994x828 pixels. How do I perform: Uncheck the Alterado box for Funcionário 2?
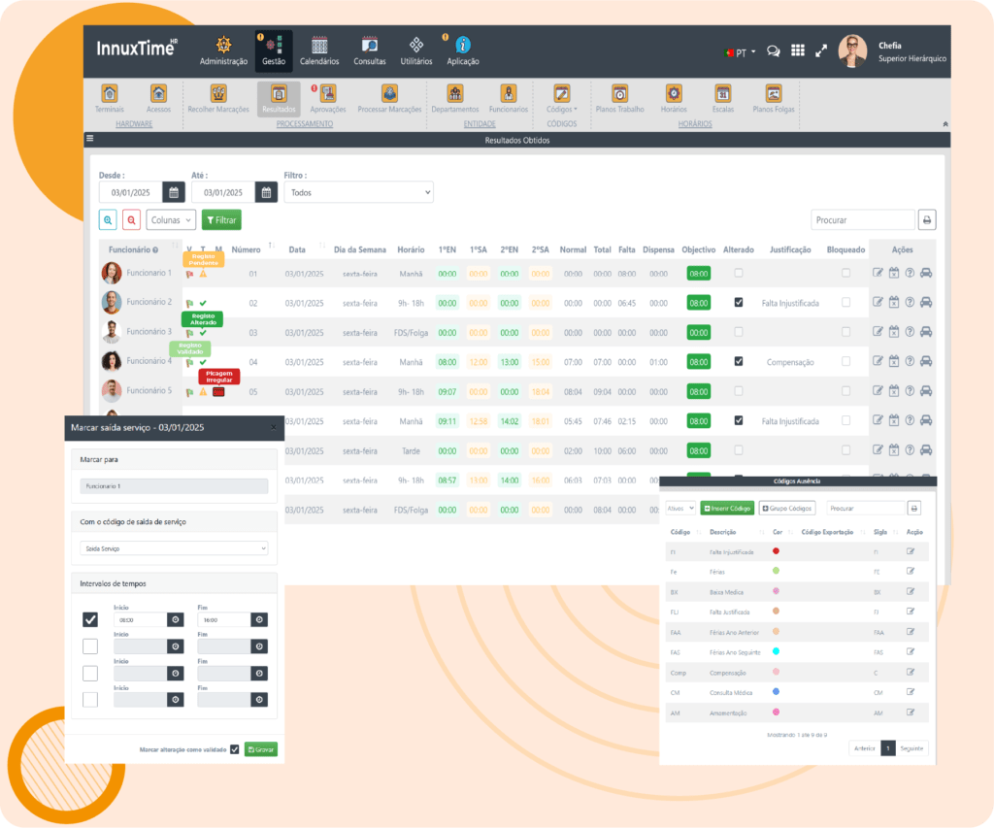(x=739, y=303)
